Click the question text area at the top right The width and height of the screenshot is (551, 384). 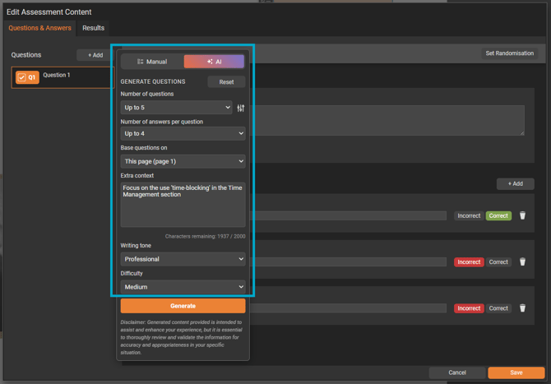tap(388, 120)
